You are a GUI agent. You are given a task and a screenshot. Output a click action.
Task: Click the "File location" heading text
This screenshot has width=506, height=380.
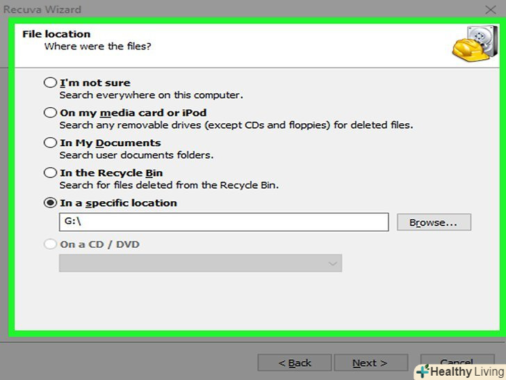[x=56, y=34]
